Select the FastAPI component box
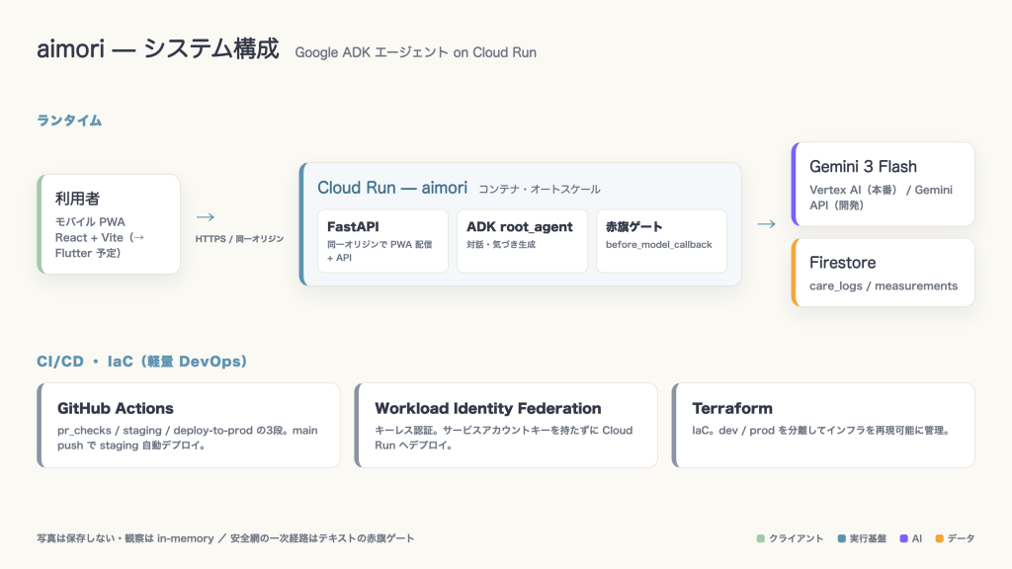Viewport: 1012px width, 569px height. tap(382, 241)
